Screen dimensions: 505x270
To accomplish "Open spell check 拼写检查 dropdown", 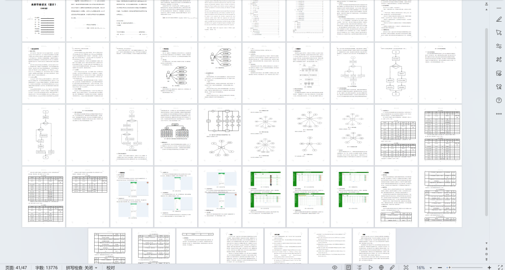I will 82,268.
